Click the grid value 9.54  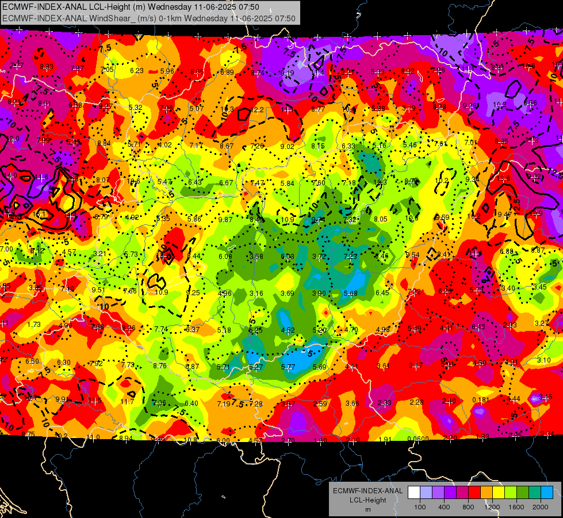click(x=412, y=254)
